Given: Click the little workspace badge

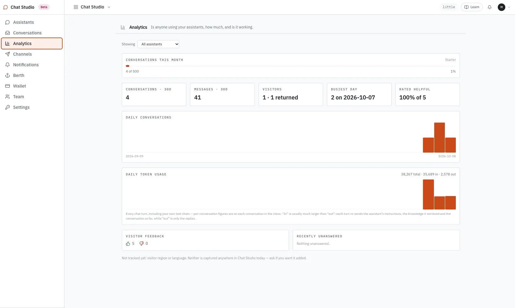Looking at the screenshot, I should 449,7.
